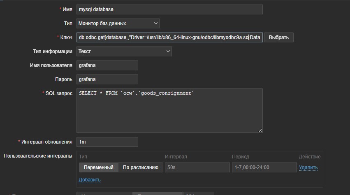Click inside the Ключ db.odbc.get field
Screen dimensions: 350x195
click(169, 37)
